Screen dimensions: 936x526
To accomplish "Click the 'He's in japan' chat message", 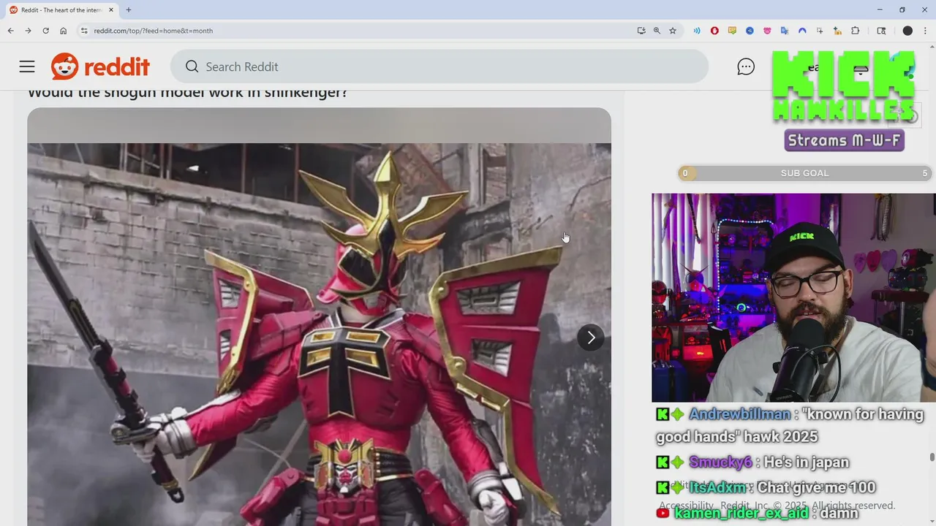I will coord(806,462).
